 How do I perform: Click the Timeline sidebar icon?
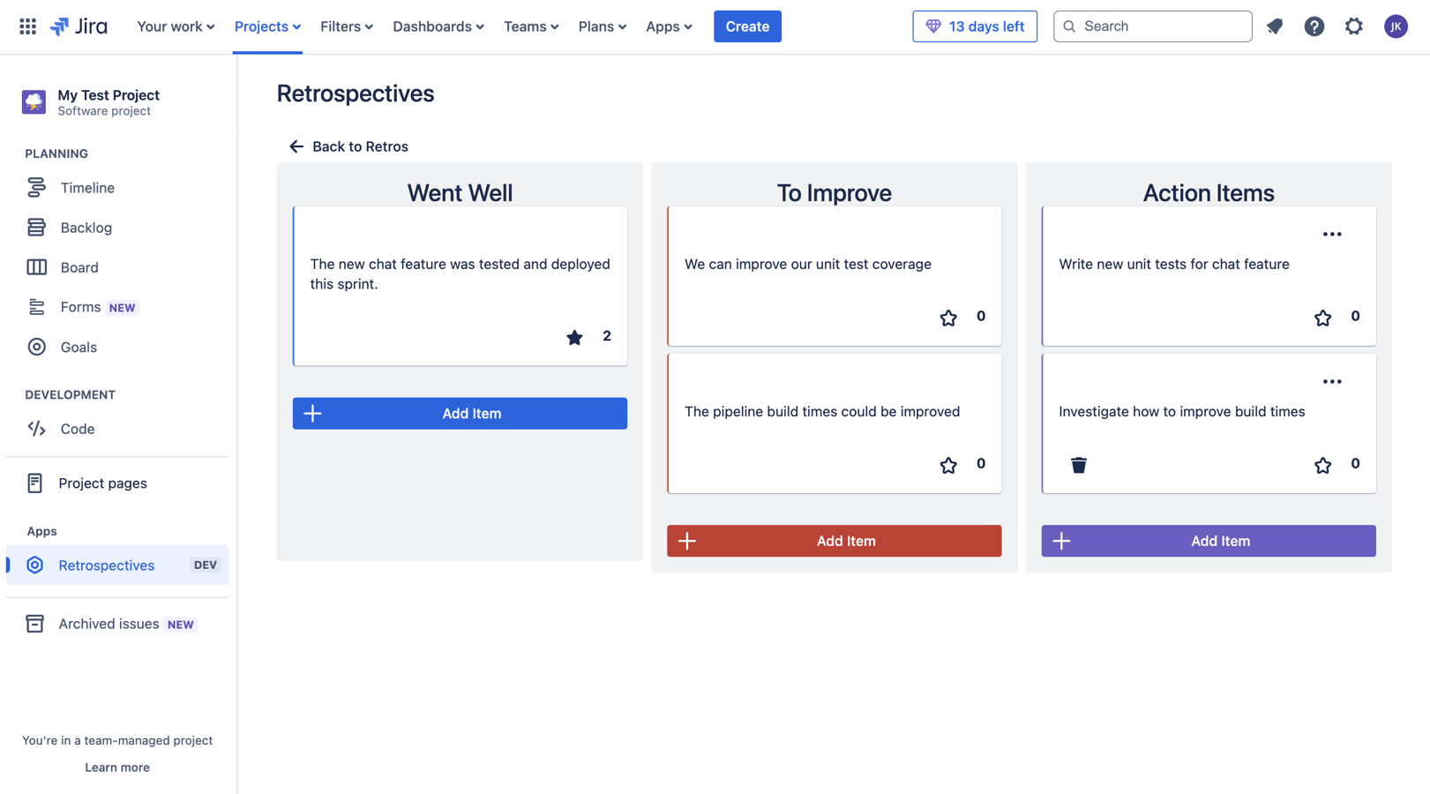(36, 188)
